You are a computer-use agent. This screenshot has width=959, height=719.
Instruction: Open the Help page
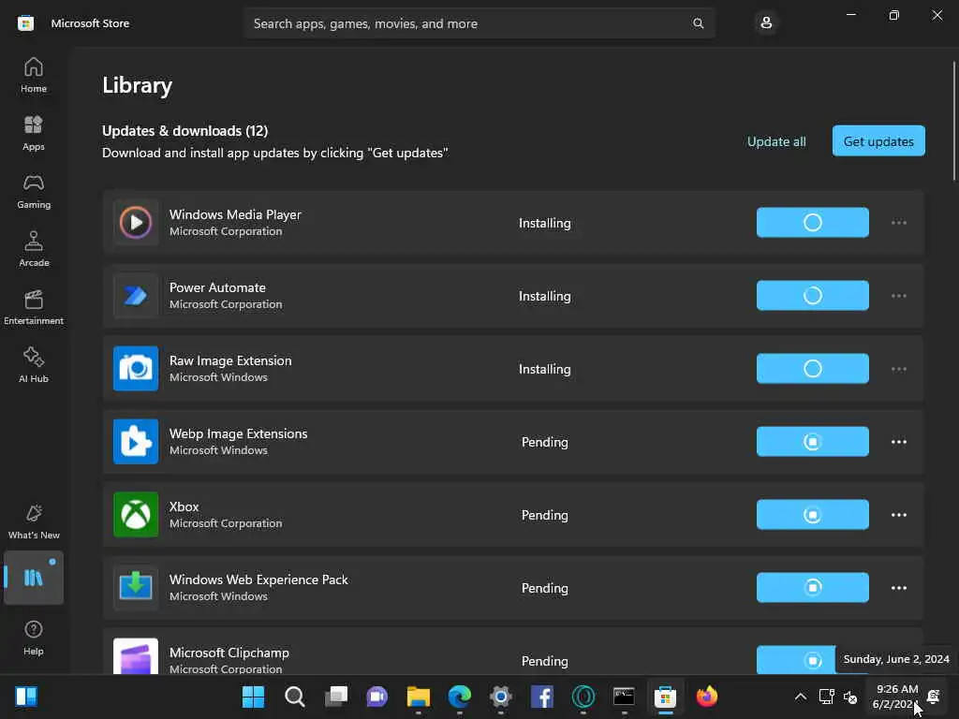click(34, 638)
